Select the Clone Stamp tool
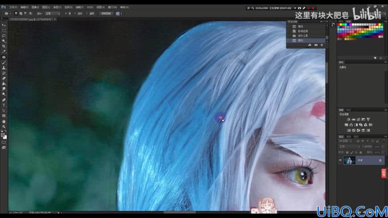The width and height of the screenshot is (388, 218). point(4,68)
